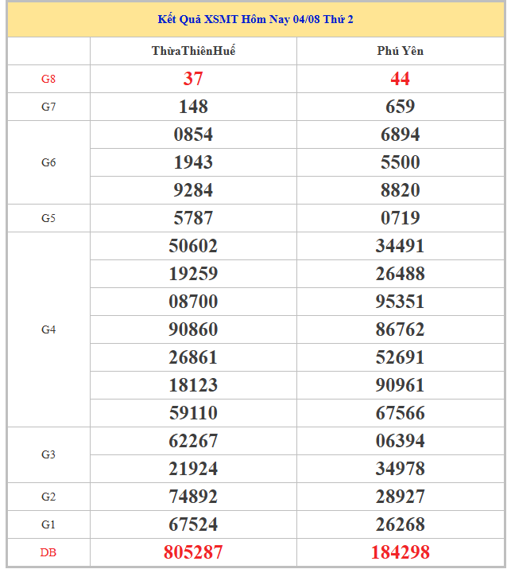
Task: Click G1 number 67524
Action: pyautogui.click(x=193, y=524)
